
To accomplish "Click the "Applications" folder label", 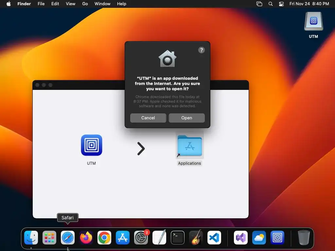I will pyautogui.click(x=189, y=163).
